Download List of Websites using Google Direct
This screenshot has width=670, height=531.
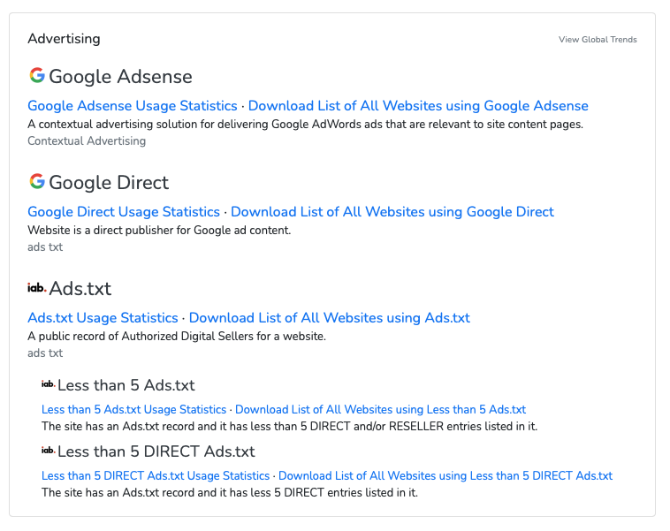tap(392, 211)
